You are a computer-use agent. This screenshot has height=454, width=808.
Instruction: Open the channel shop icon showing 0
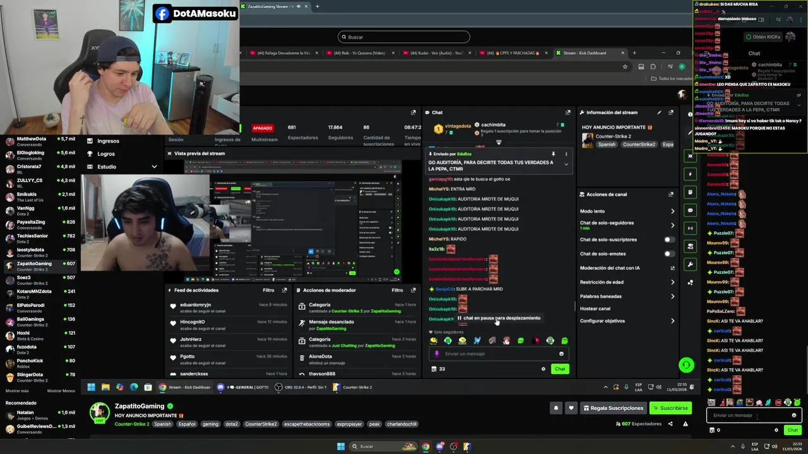tap(712, 430)
